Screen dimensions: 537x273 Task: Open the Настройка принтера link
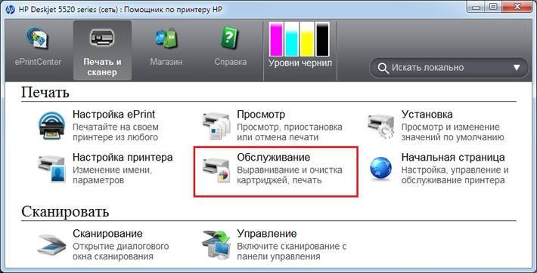point(123,158)
